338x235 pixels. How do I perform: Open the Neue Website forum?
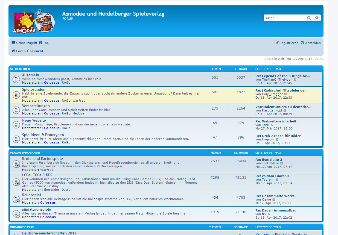click(x=34, y=121)
